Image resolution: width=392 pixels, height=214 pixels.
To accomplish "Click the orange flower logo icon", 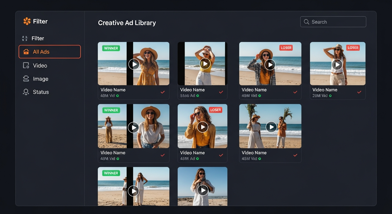I will (26, 21).
